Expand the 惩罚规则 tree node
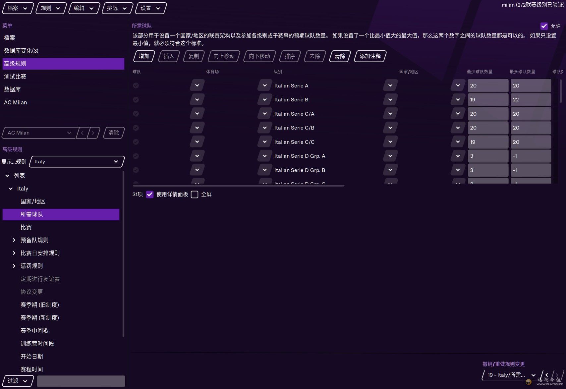566x389 pixels. pos(14,266)
